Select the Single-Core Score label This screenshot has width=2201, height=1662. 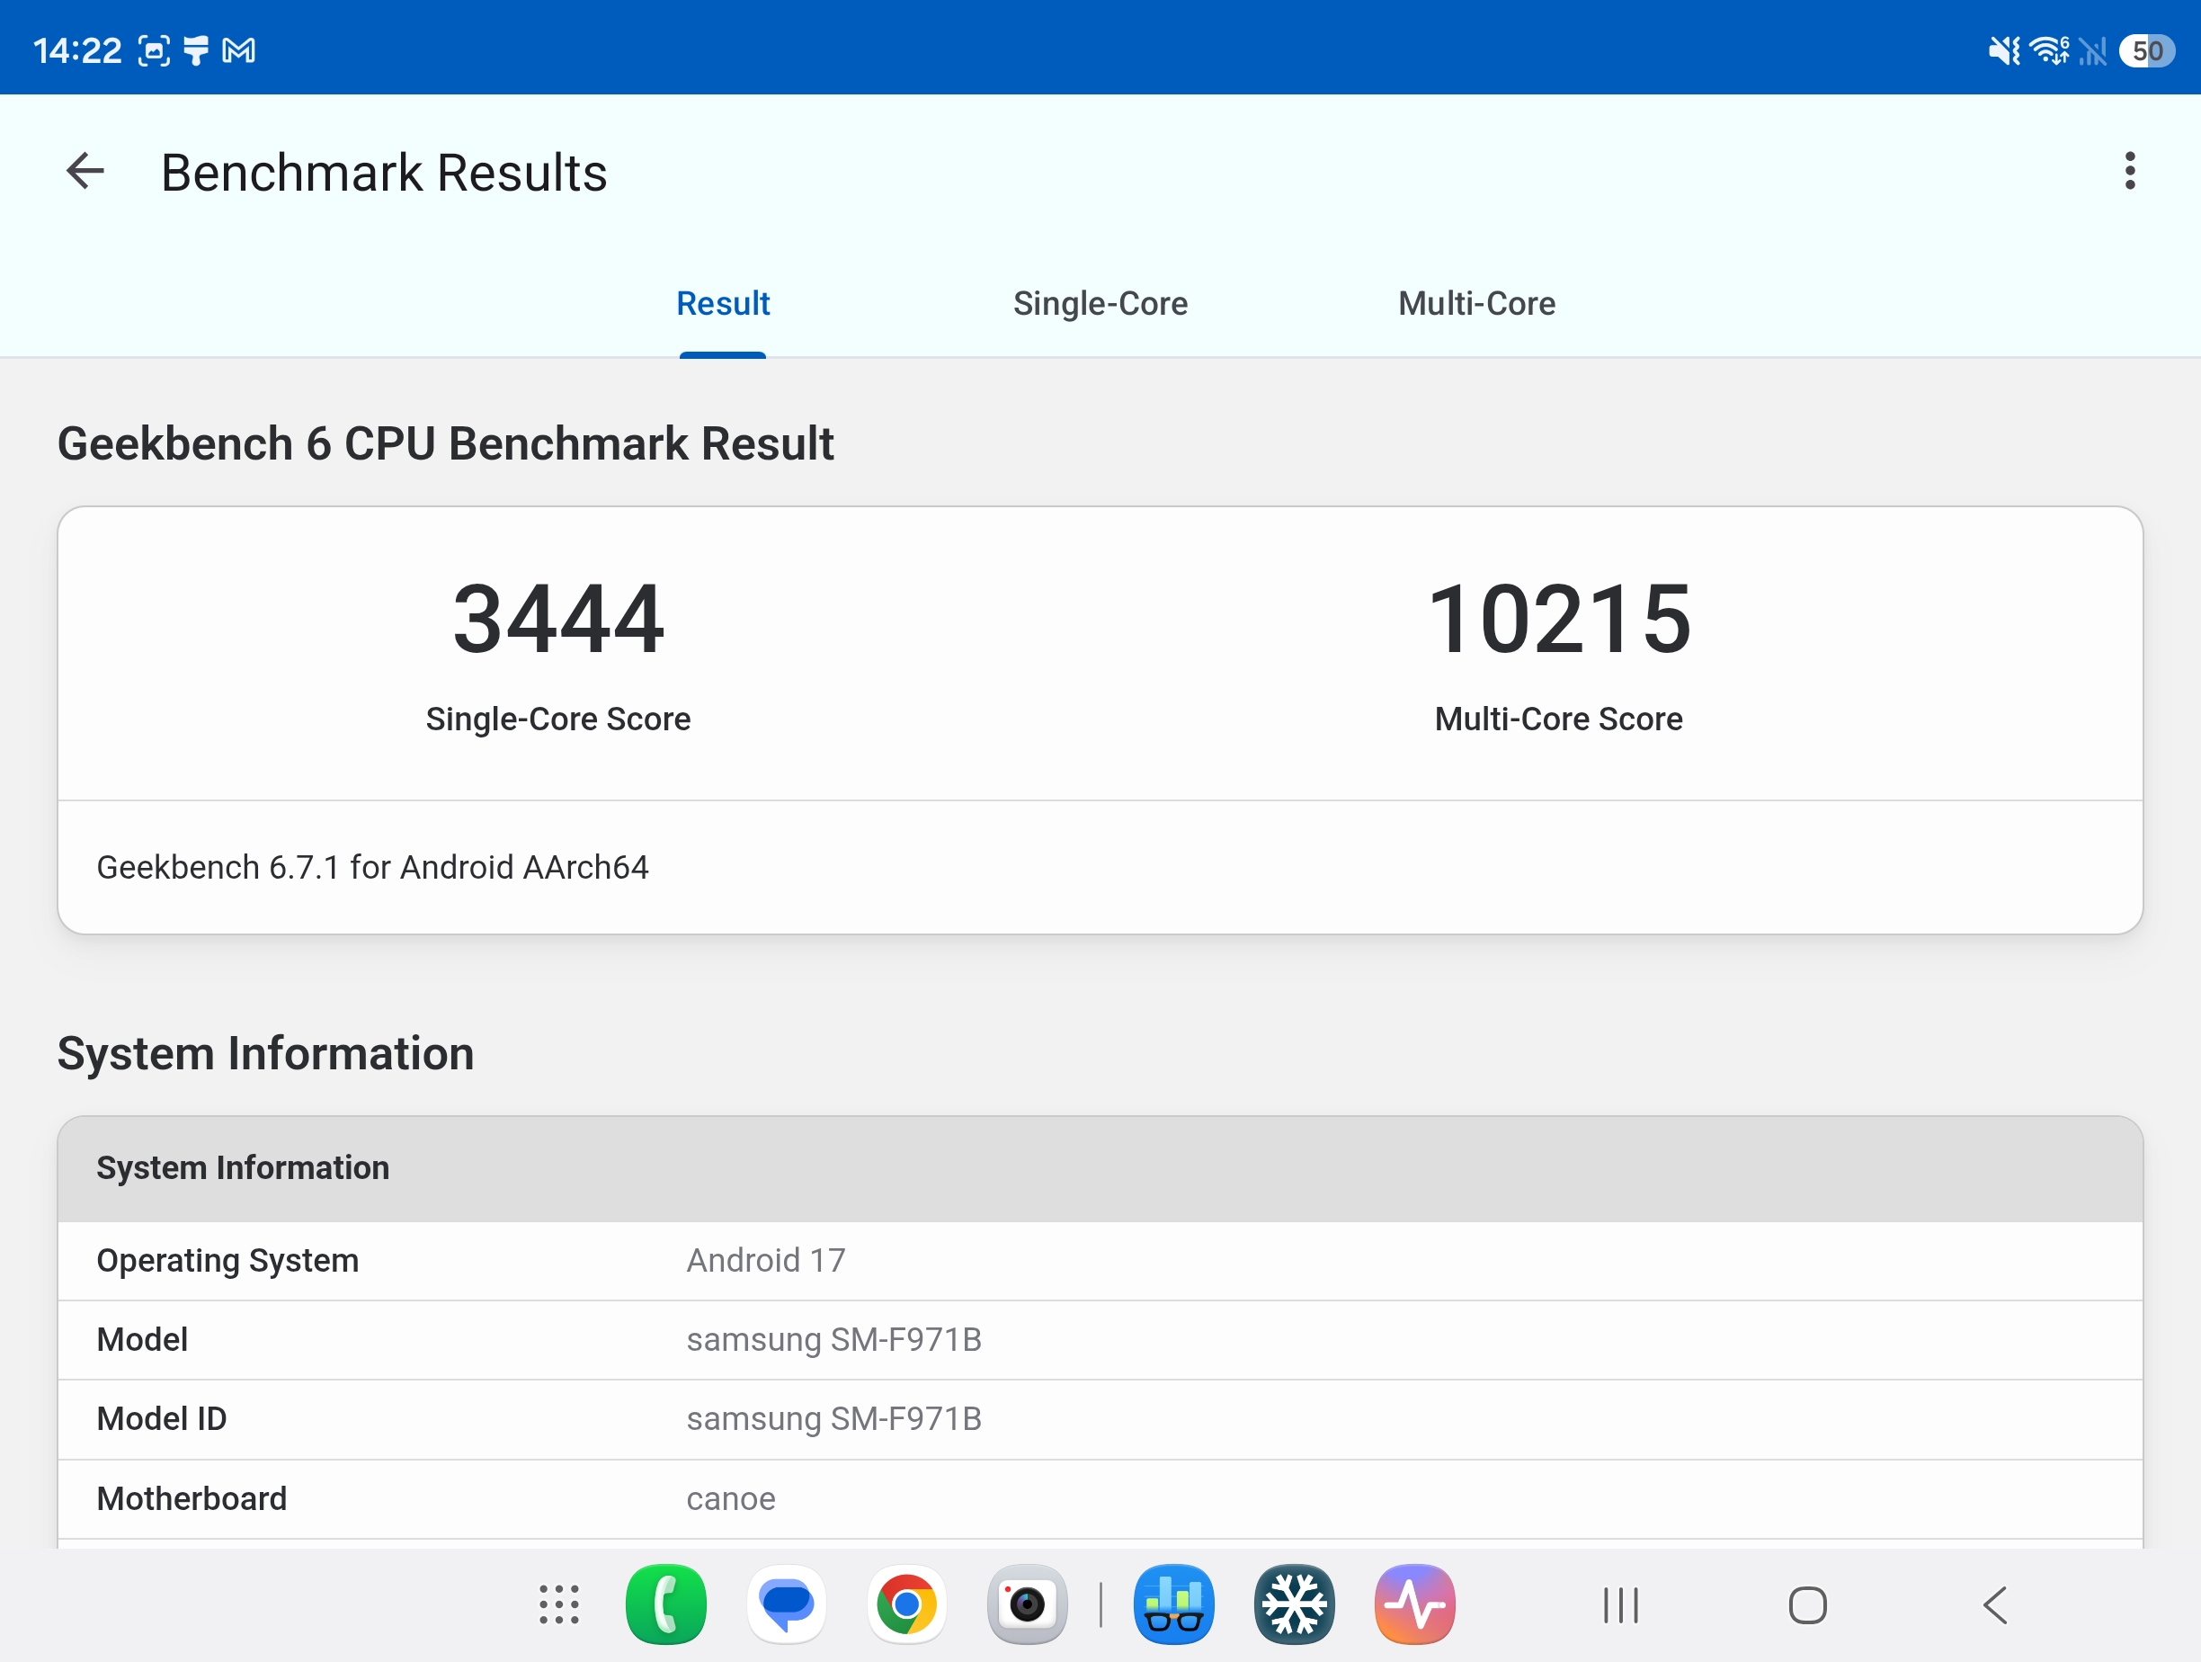tap(558, 719)
